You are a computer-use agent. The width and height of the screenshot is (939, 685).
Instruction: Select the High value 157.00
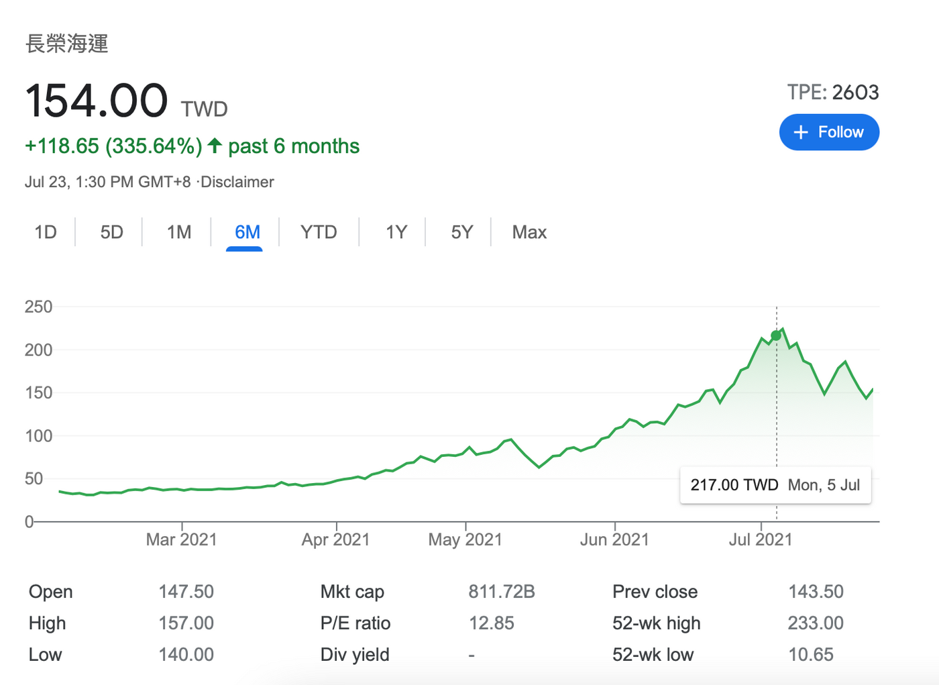pos(186,623)
